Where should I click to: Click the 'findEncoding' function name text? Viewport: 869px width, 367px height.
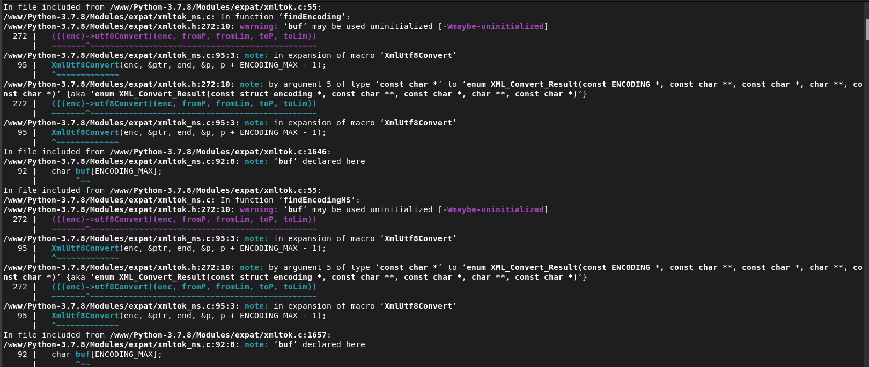point(314,17)
